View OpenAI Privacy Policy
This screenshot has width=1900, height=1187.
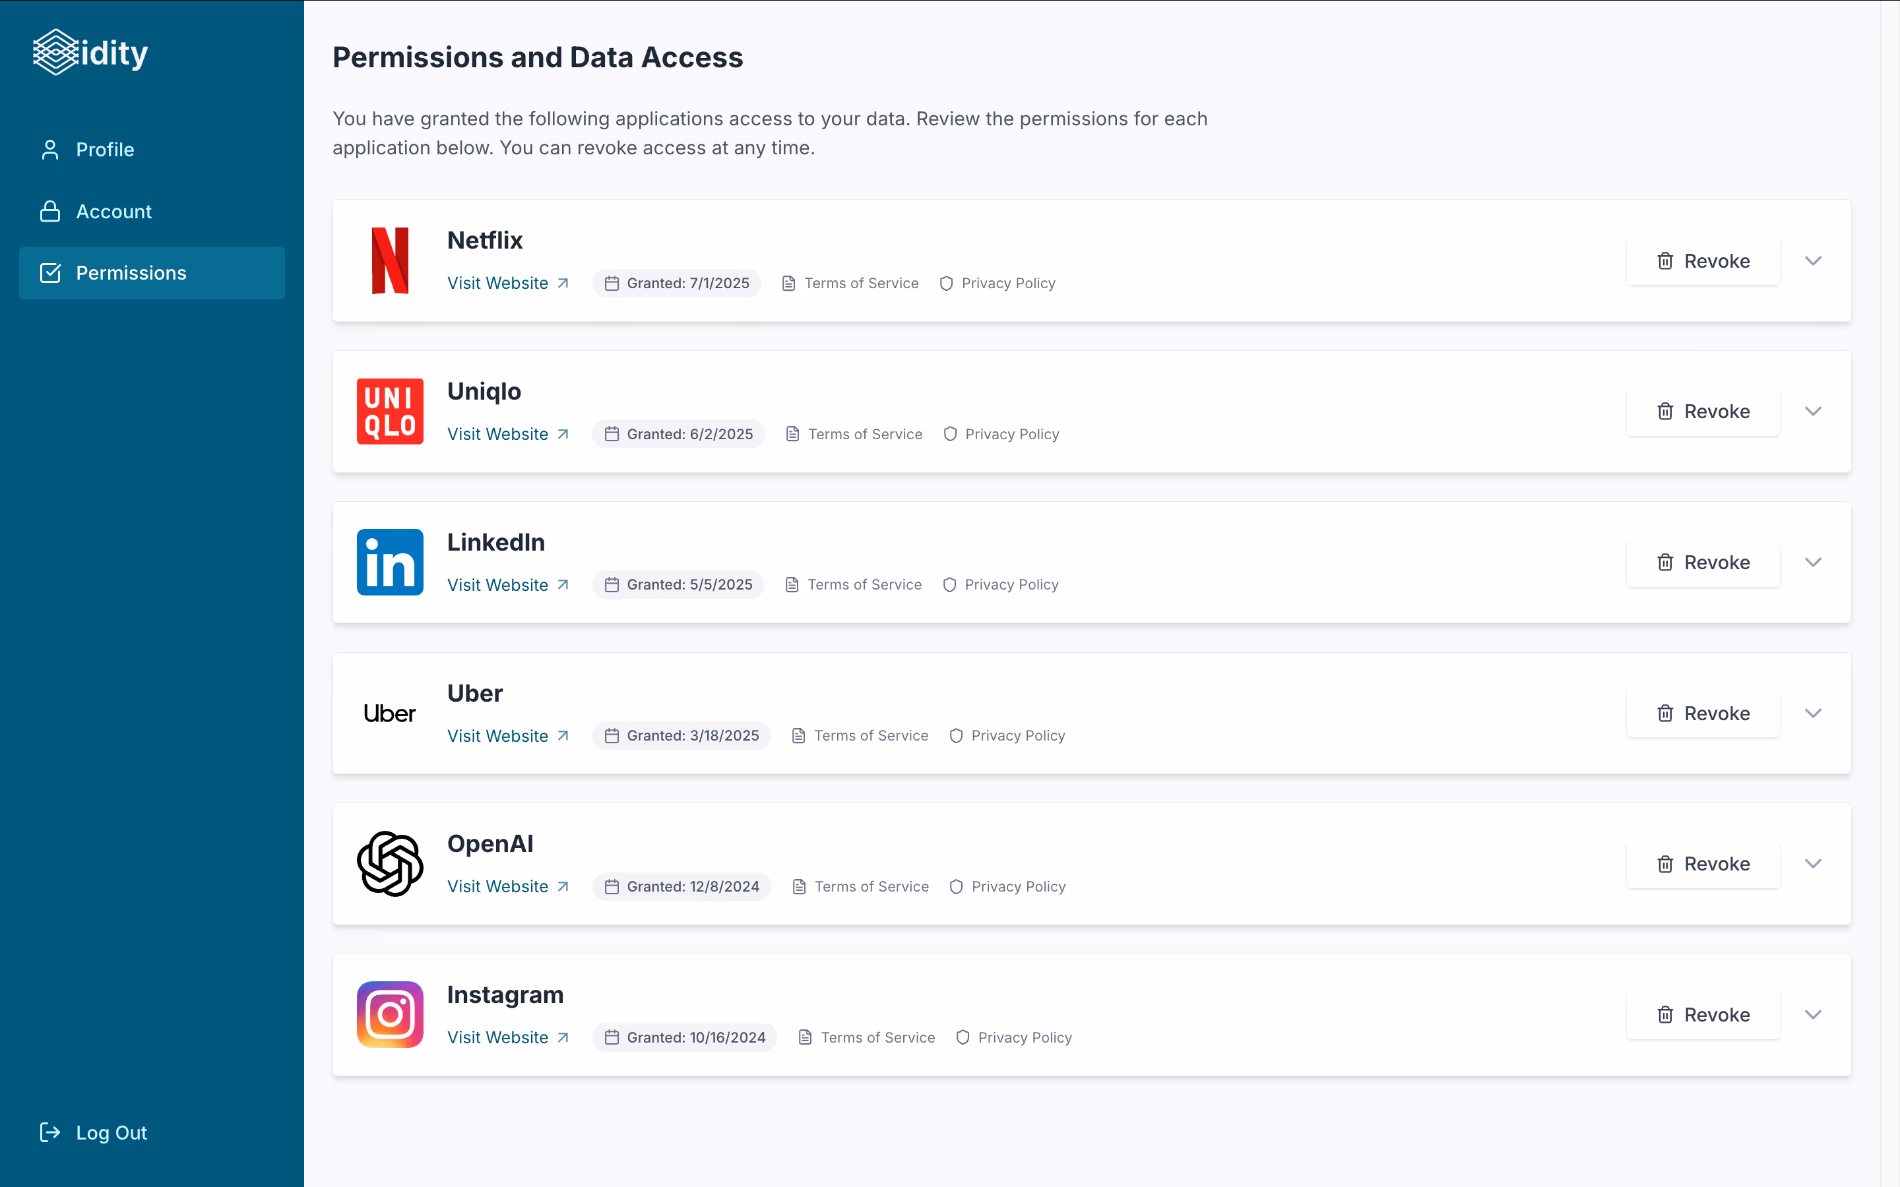click(x=1007, y=886)
